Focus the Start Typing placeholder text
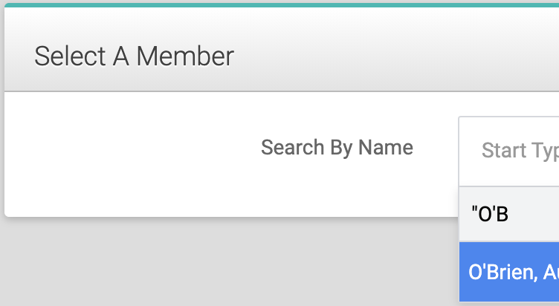 tap(520, 151)
